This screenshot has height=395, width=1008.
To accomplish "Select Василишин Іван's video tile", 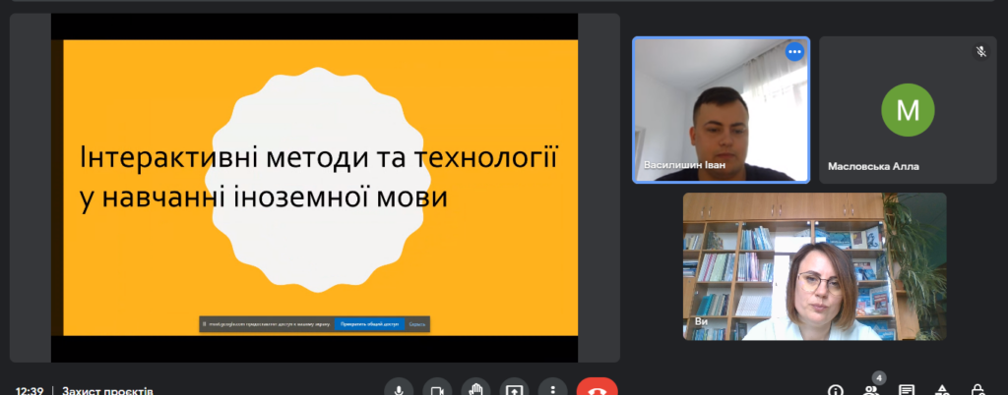I will [x=721, y=110].
